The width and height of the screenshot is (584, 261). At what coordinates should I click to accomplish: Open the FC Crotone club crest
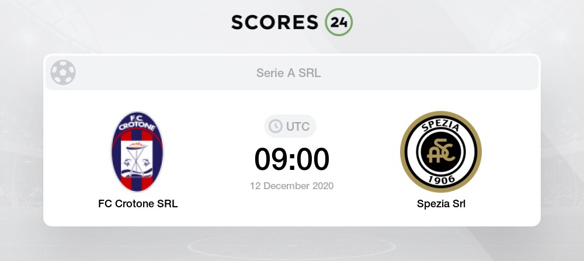click(138, 151)
